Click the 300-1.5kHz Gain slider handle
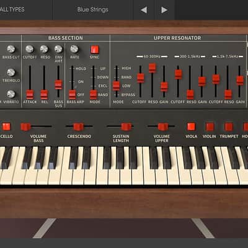The height and width of the screenshot is (248, 248). [202, 81]
